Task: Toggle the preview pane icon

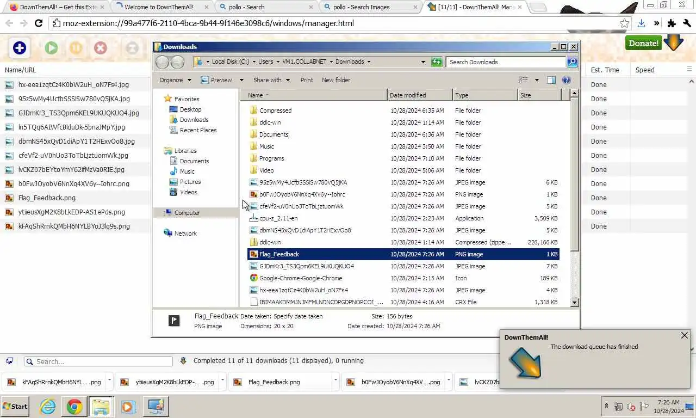Action: pos(551,80)
